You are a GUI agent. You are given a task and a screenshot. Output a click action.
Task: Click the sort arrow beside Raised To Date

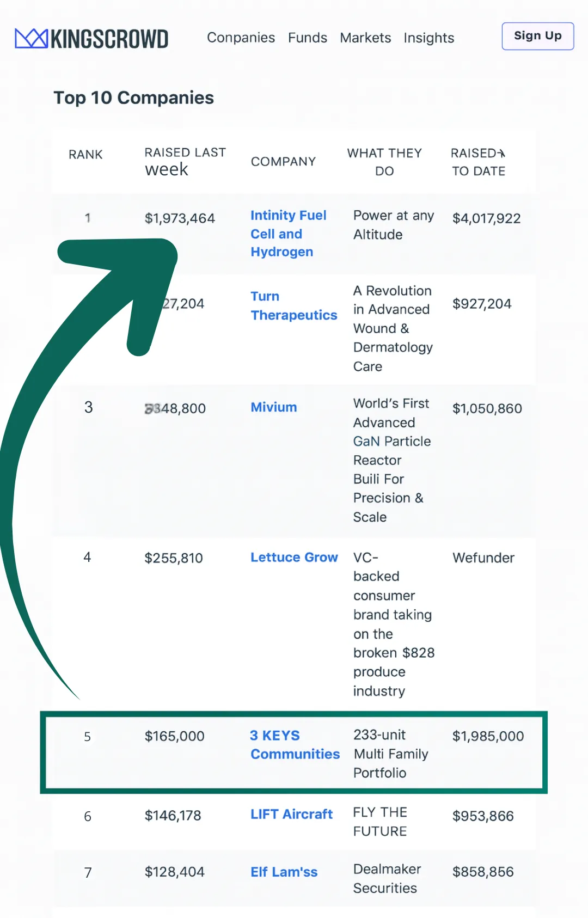point(501,154)
